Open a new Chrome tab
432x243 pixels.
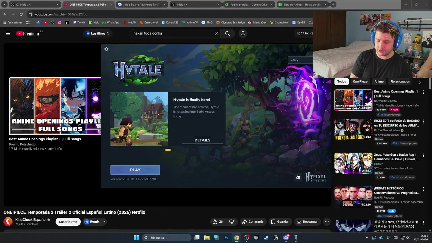(333, 5)
